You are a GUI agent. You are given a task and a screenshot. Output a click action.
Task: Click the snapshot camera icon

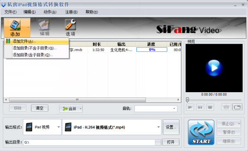[x=227, y=107]
